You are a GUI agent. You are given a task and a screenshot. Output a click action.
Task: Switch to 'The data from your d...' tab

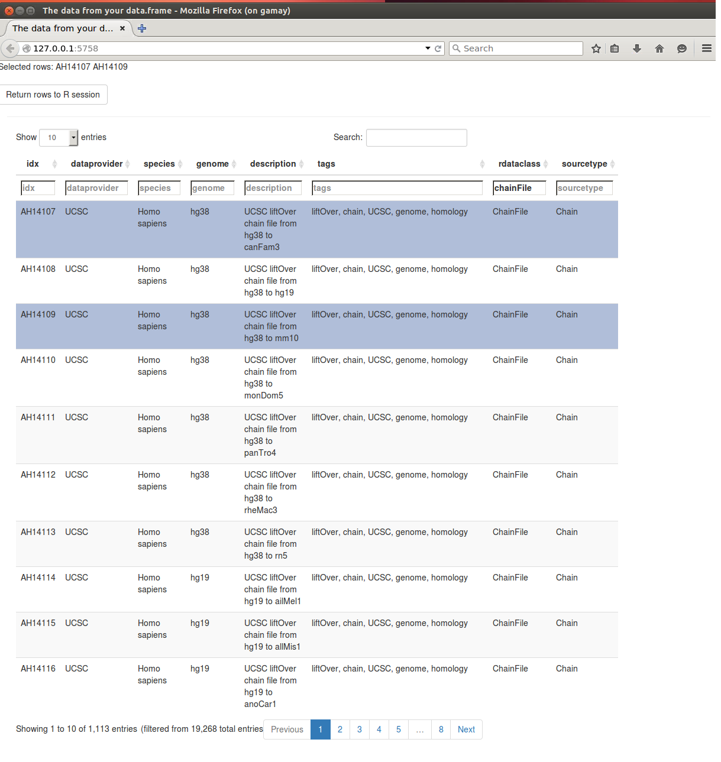[62, 28]
